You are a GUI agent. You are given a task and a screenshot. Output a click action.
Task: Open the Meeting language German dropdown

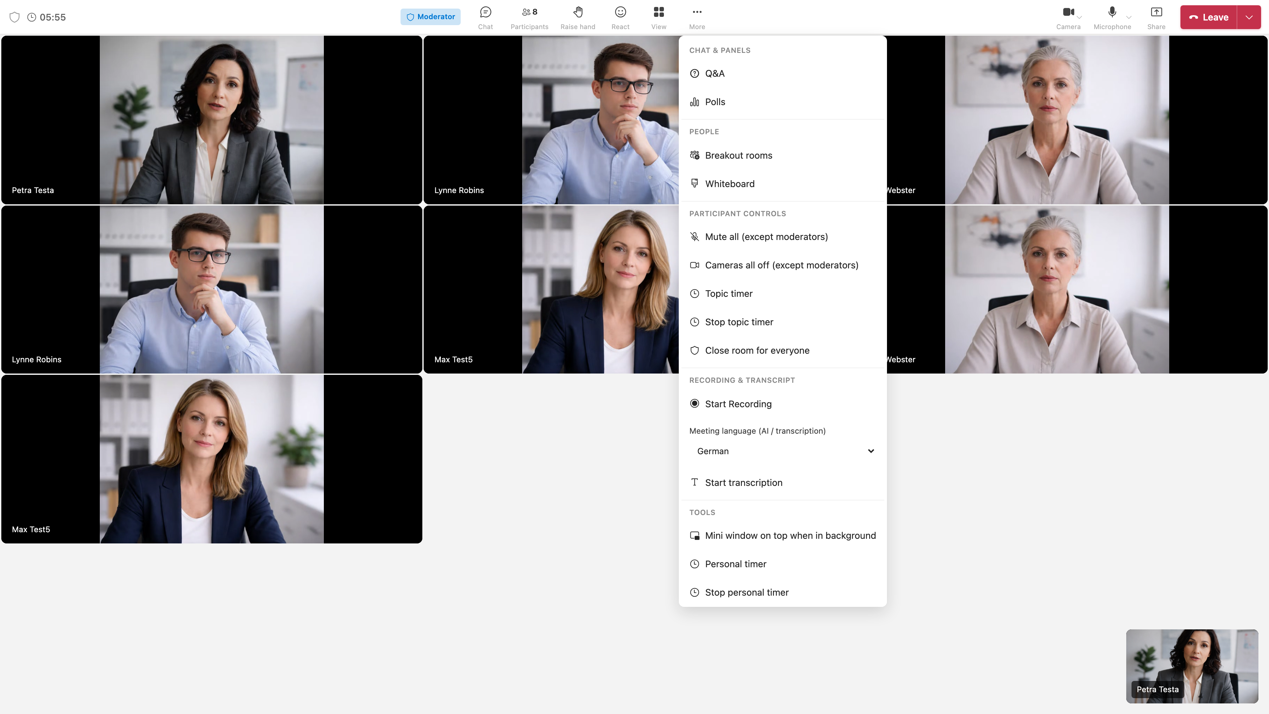point(783,451)
